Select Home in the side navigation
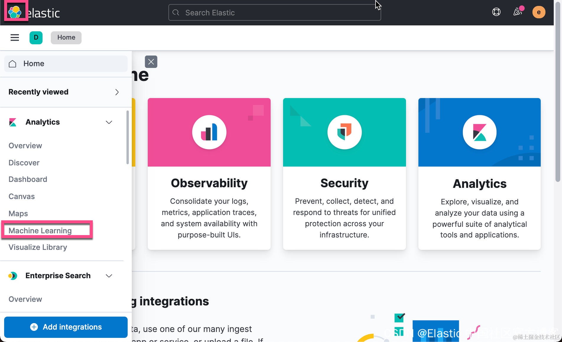 [66, 64]
